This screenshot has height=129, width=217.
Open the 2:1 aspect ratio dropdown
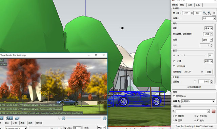tap(209, 18)
